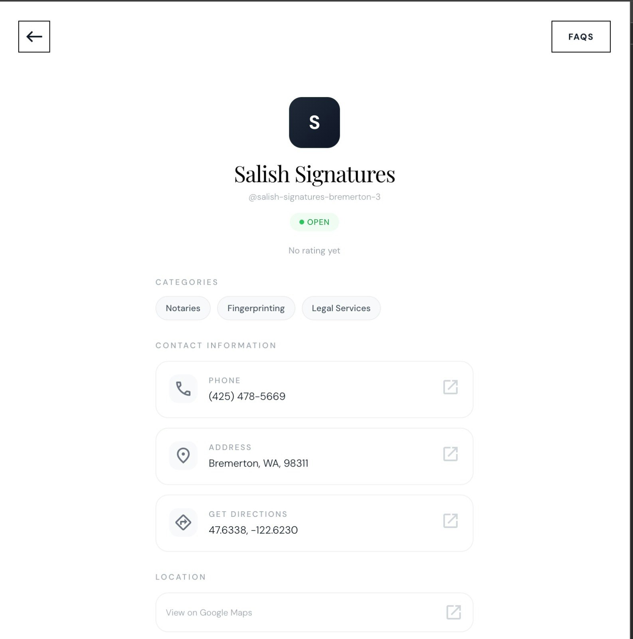Click the Google Maps external link icon
The image size is (633, 639).
[x=453, y=612]
